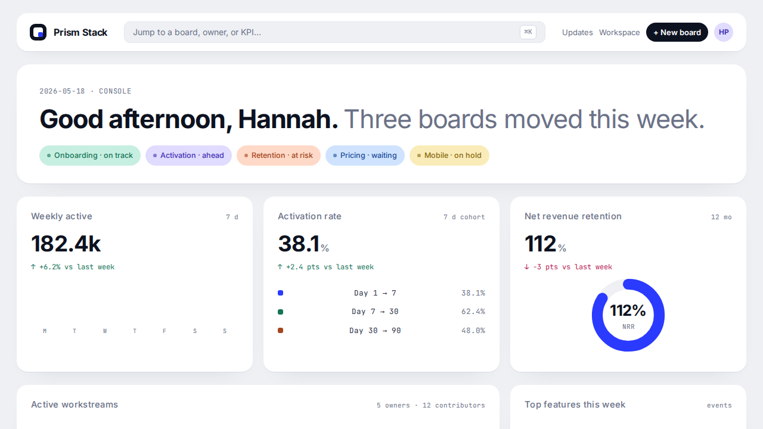Click the 'Active workstreams' section title

(x=75, y=405)
